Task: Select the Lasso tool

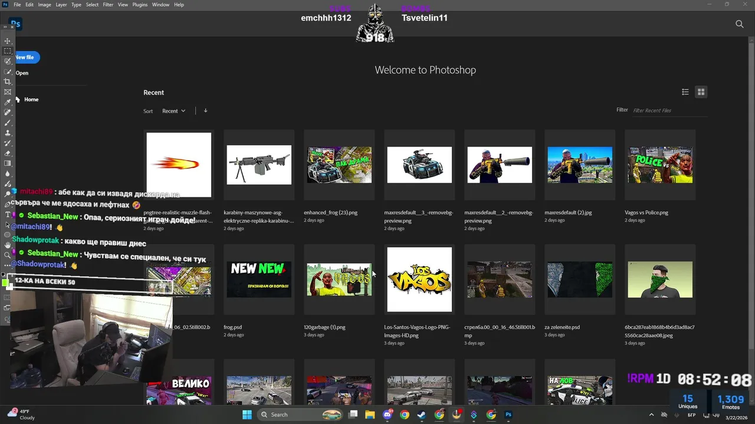Action: coord(8,61)
